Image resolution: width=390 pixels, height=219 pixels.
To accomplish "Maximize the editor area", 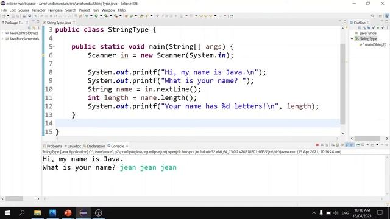I will click(x=345, y=22).
